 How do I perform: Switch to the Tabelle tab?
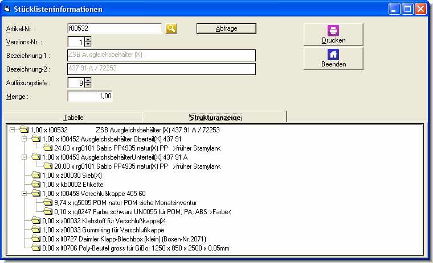pos(73,117)
